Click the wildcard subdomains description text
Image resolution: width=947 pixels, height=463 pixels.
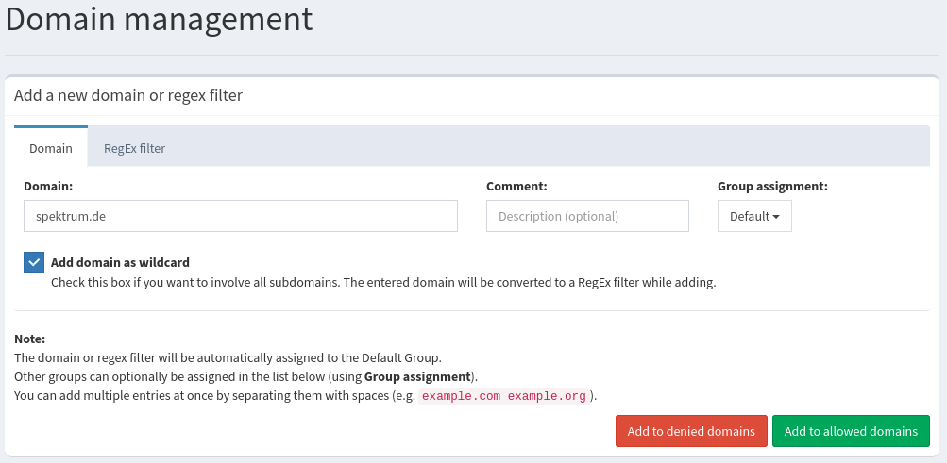pos(382,282)
